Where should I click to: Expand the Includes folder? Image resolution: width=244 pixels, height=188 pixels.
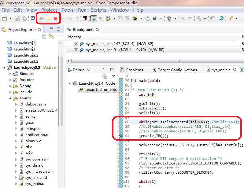click(x=10, y=80)
